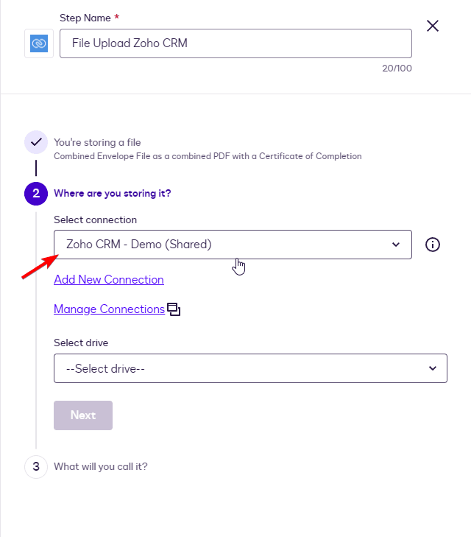Click the Zoho CRM app icon
This screenshot has width=471, height=537.
click(39, 43)
